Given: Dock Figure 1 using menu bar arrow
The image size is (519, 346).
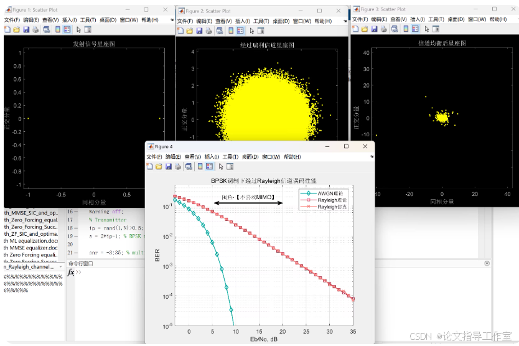Looking at the screenshot, I should point(172,20).
